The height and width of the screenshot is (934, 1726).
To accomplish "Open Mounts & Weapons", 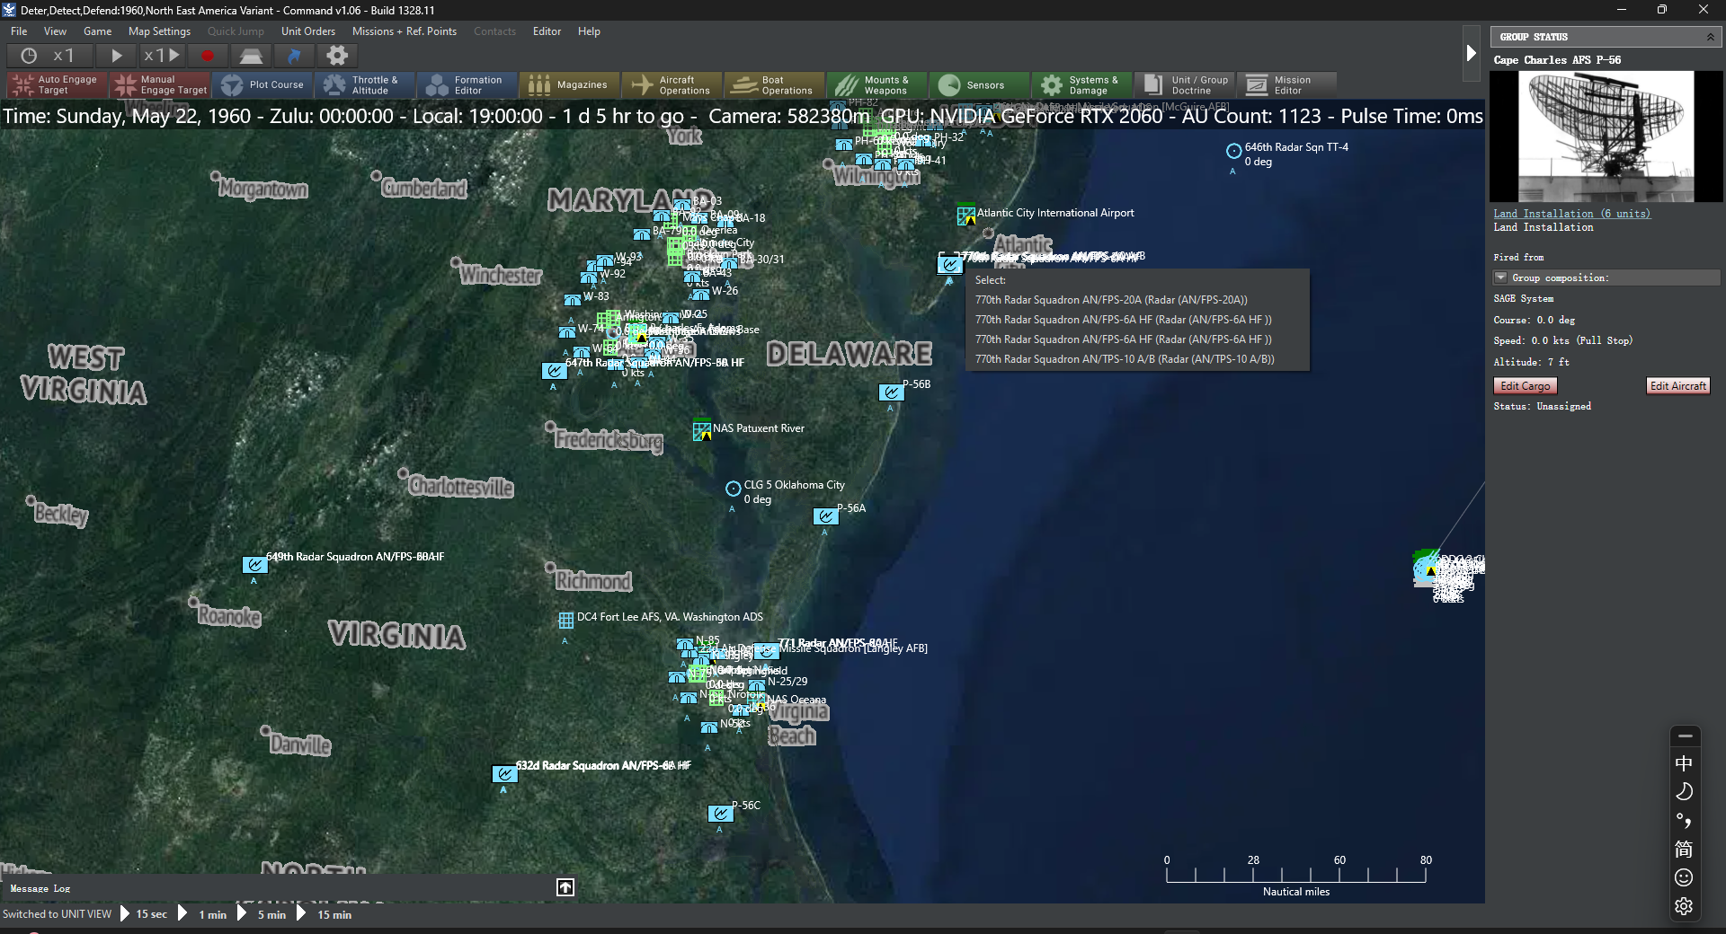I will [x=877, y=84].
